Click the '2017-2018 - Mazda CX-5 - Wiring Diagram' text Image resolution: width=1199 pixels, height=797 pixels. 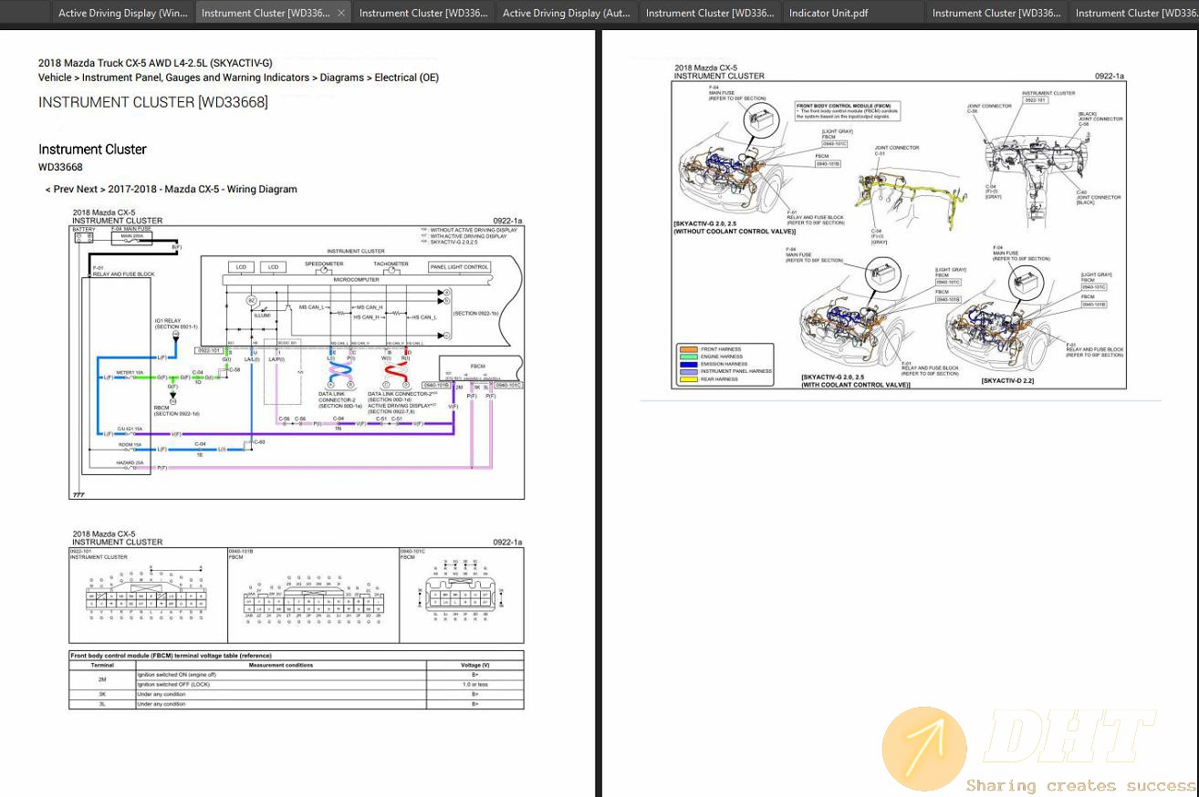pyautogui.click(x=203, y=190)
